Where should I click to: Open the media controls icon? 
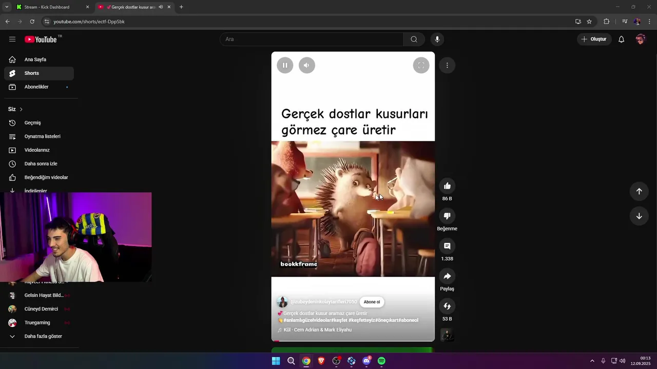[625, 22]
